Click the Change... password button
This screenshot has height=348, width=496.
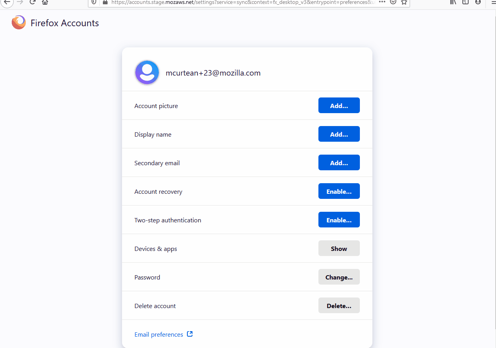point(339,277)
